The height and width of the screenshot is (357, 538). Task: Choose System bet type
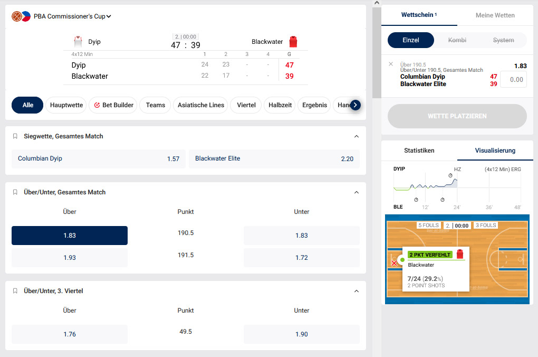pyautogui.click(x=503, y=40)
